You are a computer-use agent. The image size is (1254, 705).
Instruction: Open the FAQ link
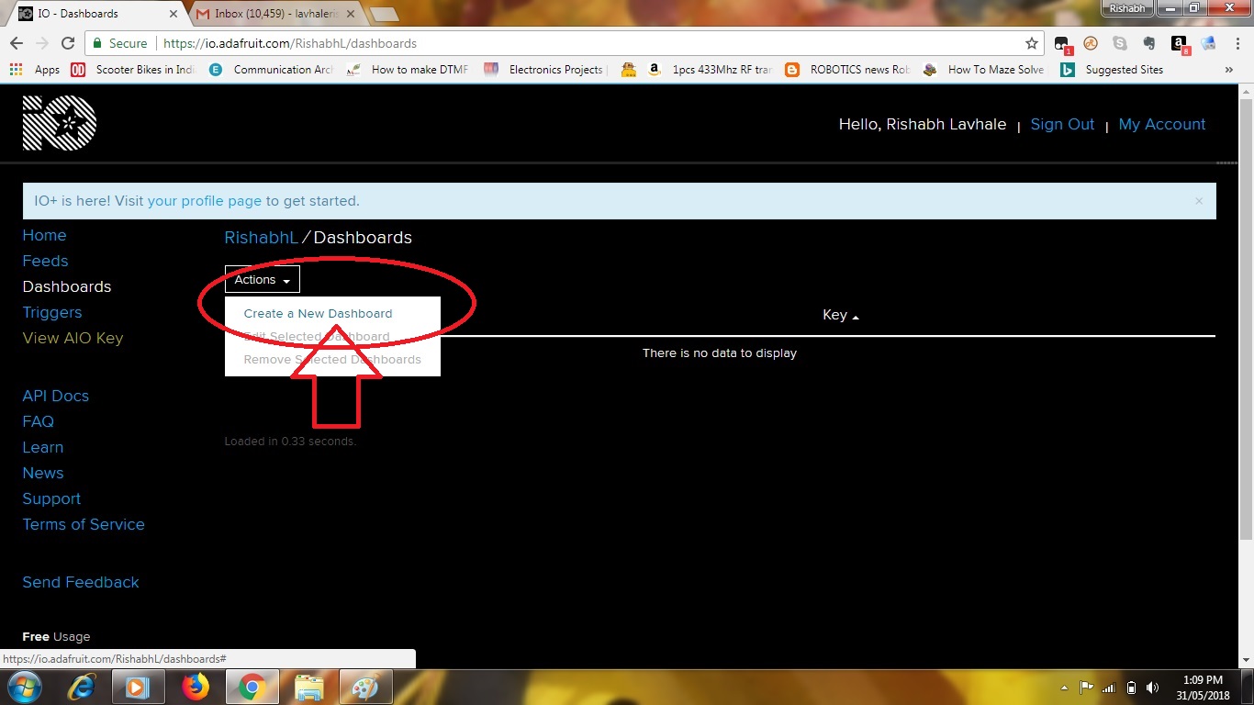[39, 421]
